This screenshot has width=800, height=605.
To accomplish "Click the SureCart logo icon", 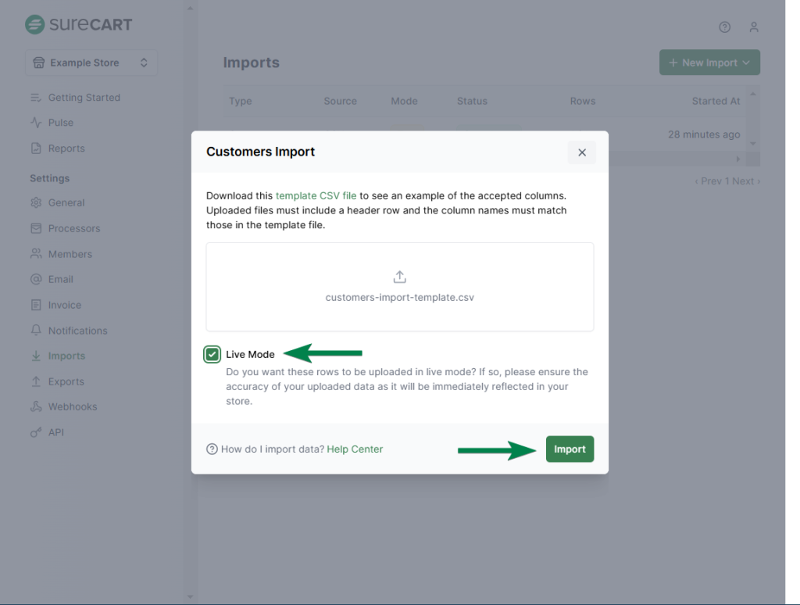I will (x=34, y=24).
